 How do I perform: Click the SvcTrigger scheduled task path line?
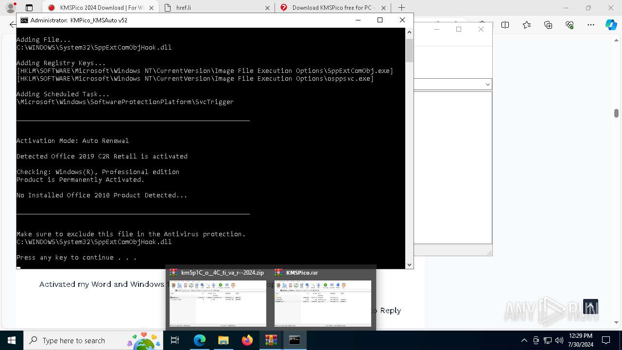tap(125, 102)
